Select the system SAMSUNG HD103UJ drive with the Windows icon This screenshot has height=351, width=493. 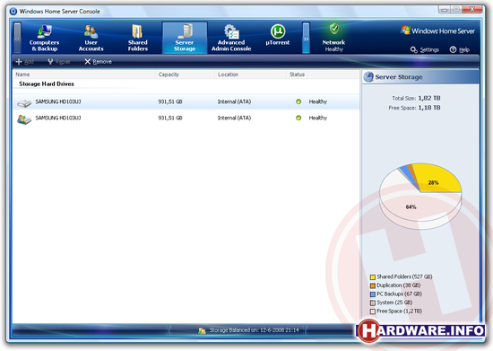[x=186, y=118]
